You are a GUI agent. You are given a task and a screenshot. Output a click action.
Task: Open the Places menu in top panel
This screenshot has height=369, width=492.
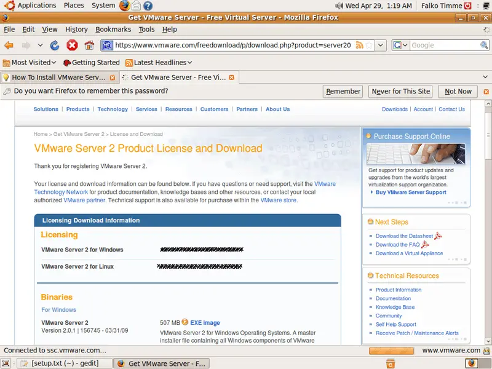(x=74, y=6)
